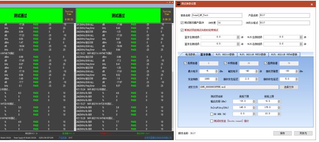Open the WiFi 80211N VHT40参数 tab
319x142 pixels.
coord(284,55)
